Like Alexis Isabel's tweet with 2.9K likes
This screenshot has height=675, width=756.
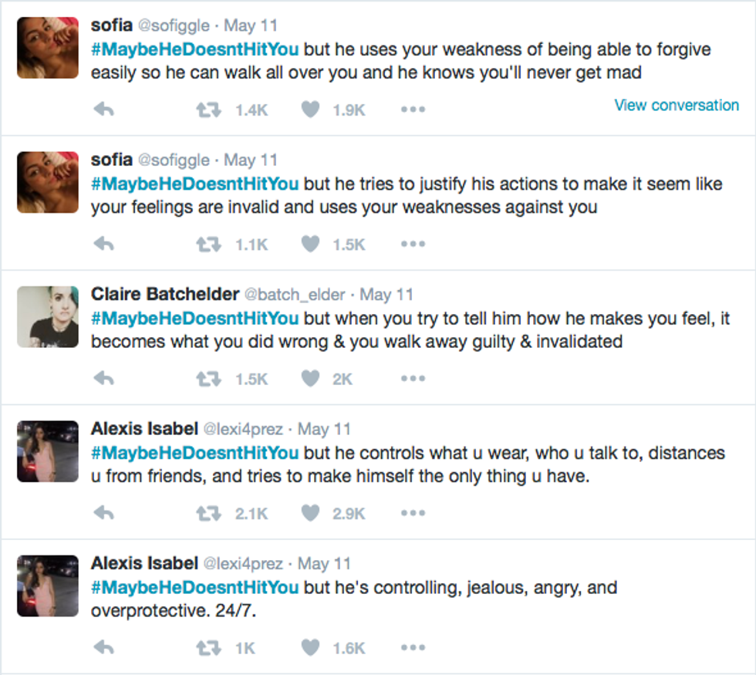click(x=310, y=513)
